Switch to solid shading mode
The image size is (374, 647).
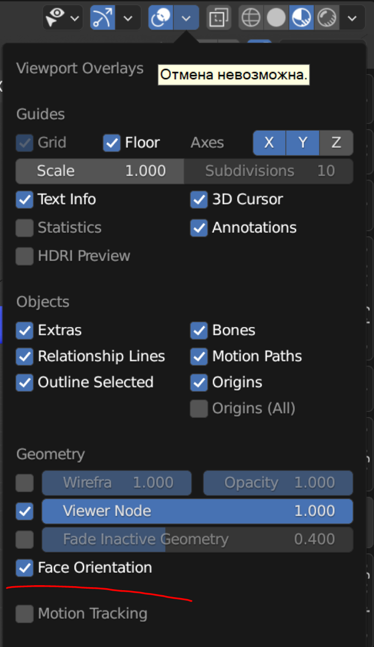pyautogui.click(x=276, y=18)
